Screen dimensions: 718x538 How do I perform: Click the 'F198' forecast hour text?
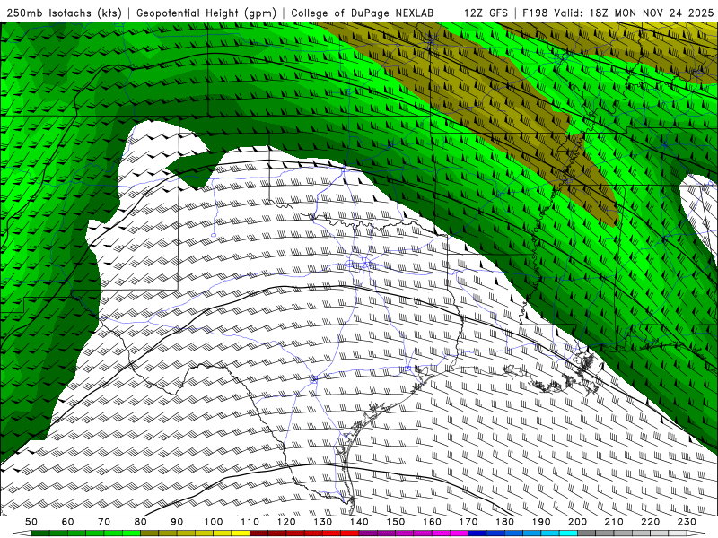(535, 13)
